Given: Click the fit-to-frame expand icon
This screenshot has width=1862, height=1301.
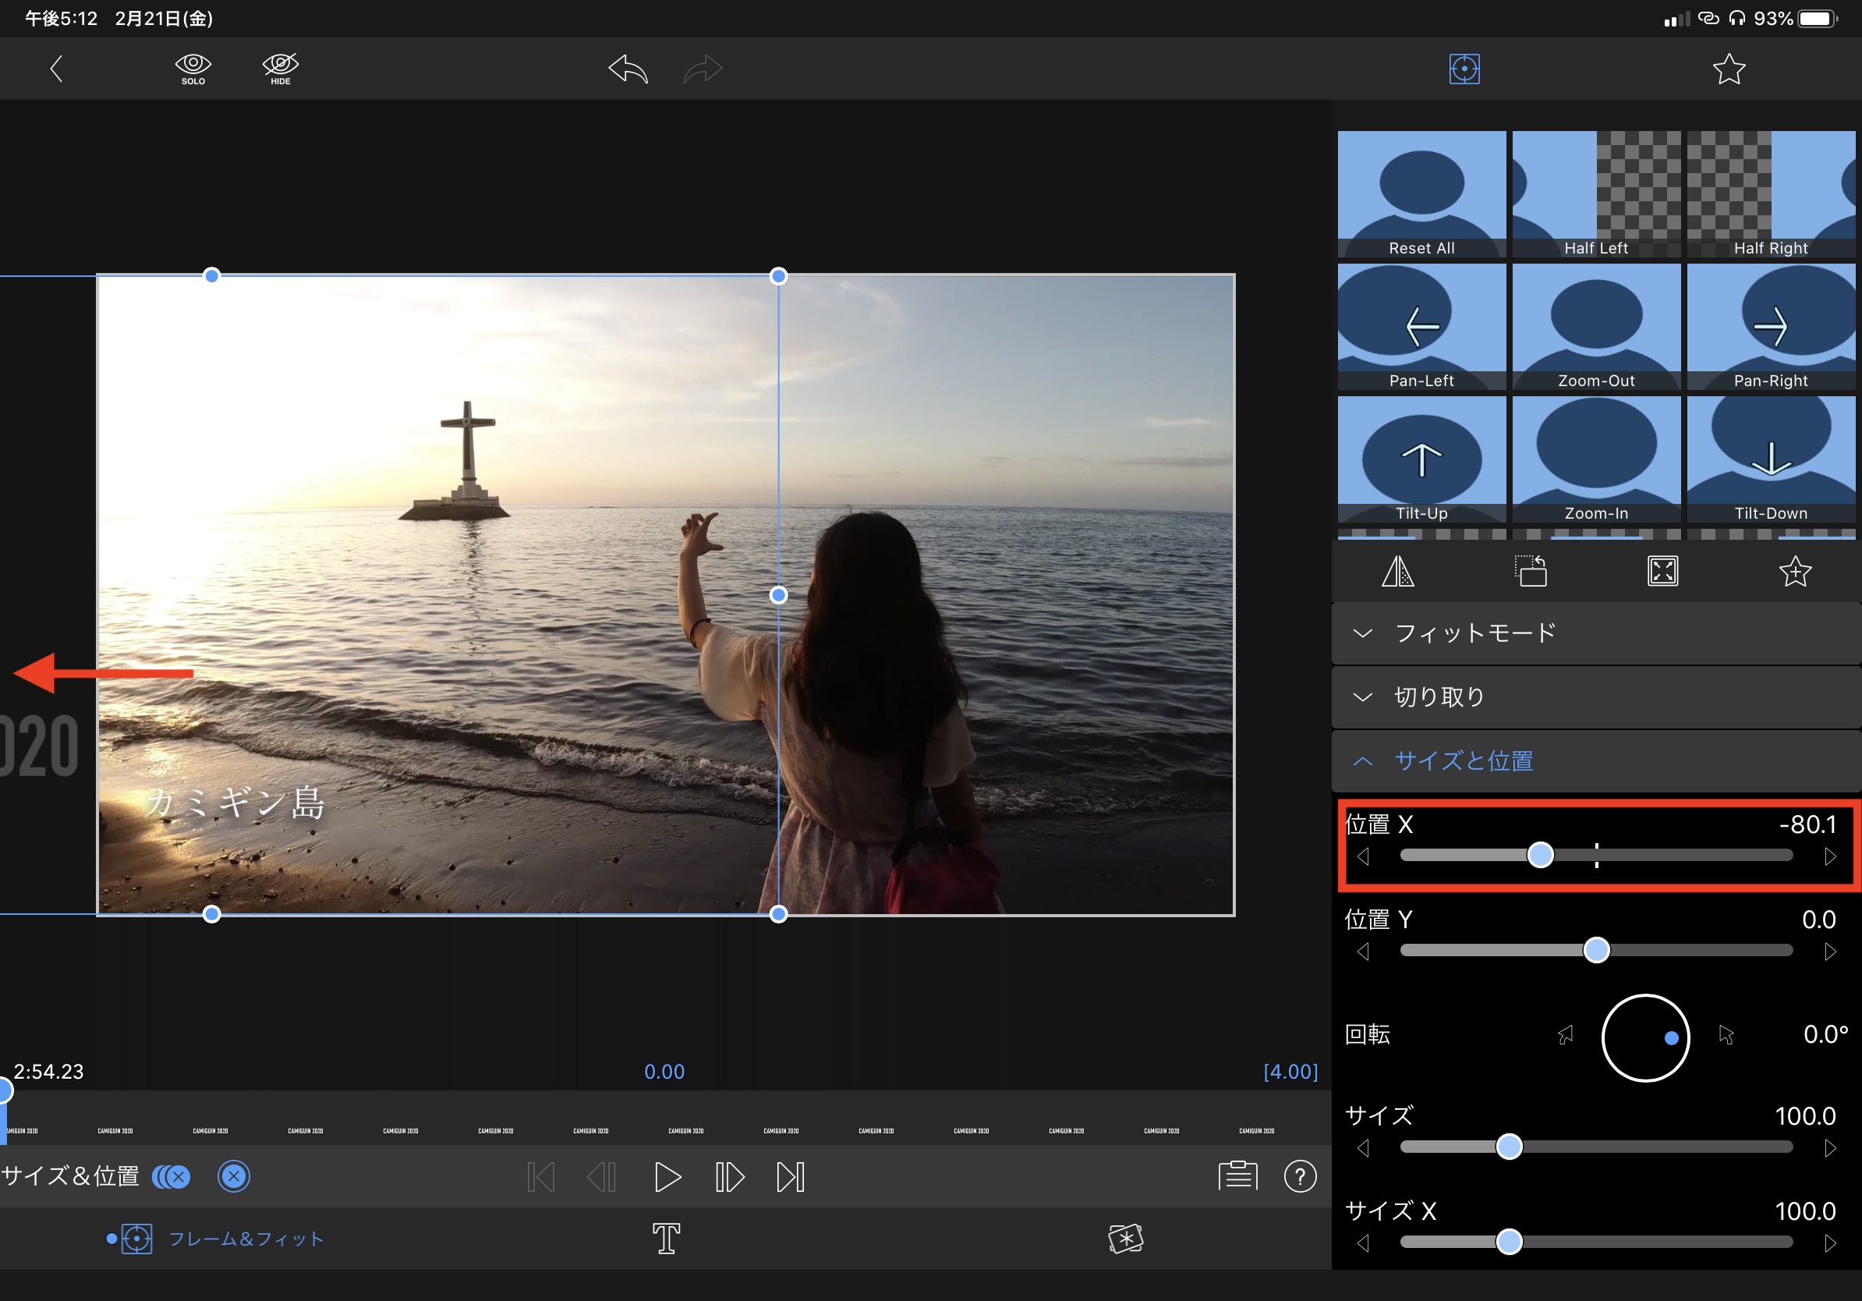Looking at the screenshot, I should click(x=1662, y=572).
